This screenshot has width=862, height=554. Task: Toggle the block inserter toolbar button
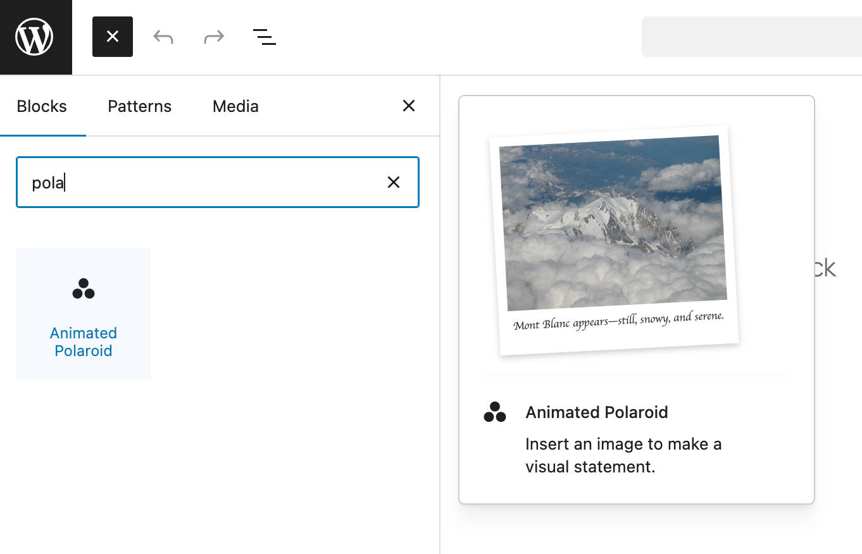(x=113, y=37)
